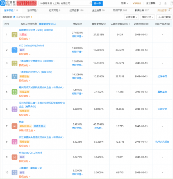Click 持股详情 under 27.6538%

(77, 36)
